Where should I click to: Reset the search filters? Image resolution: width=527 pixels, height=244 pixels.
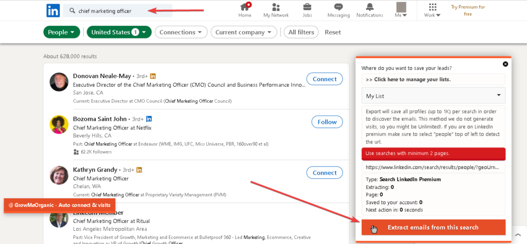pos(333,32)
